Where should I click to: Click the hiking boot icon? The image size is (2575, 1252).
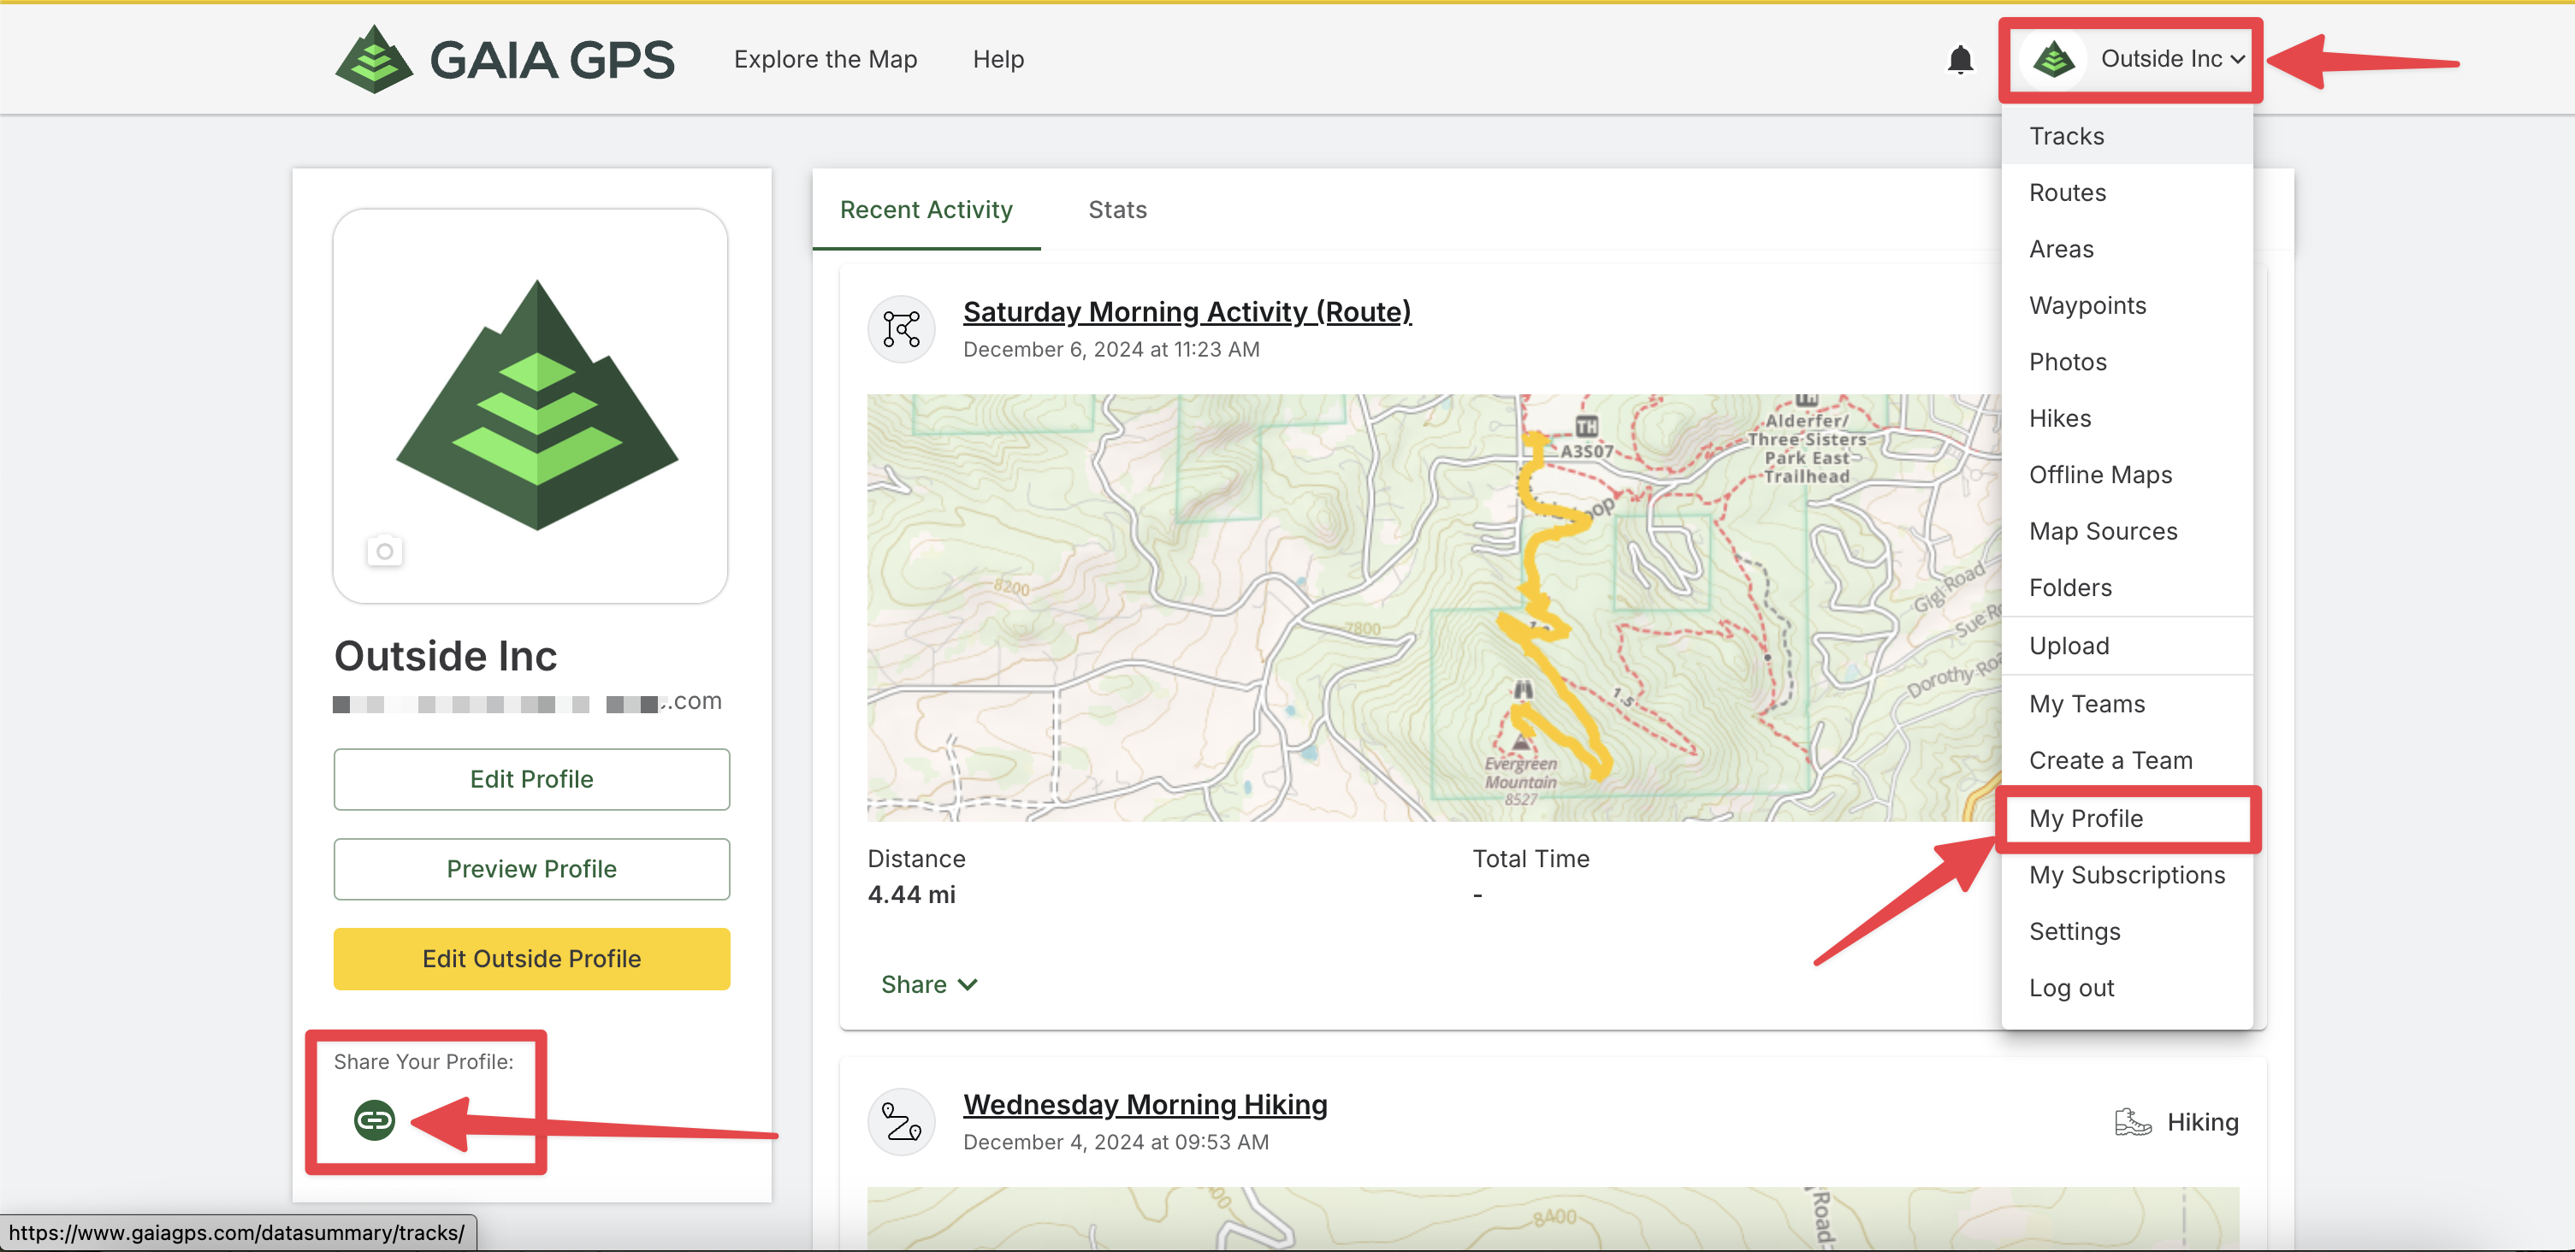pos(2132,1122)
